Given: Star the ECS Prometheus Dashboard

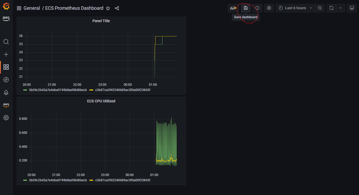Looking at the screenshot, I should 108,8.
